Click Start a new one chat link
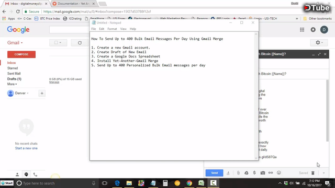335x188 pixels. (26, 148)
